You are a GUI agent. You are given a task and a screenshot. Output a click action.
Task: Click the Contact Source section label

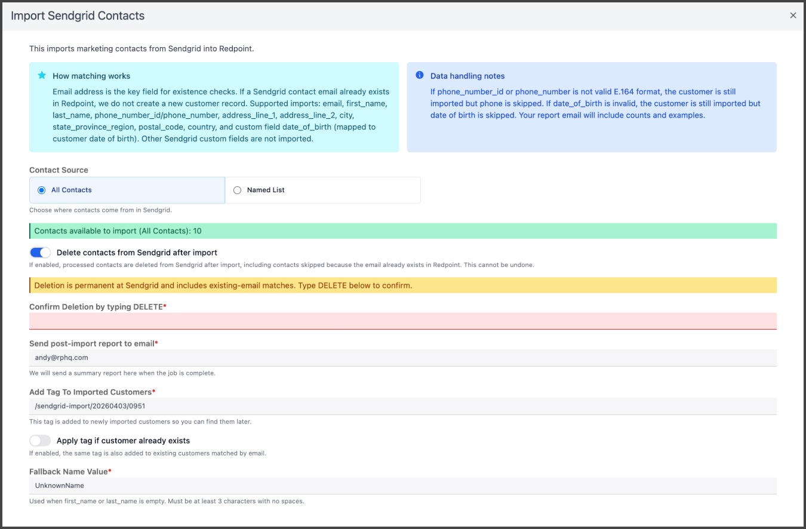point(59,170)
